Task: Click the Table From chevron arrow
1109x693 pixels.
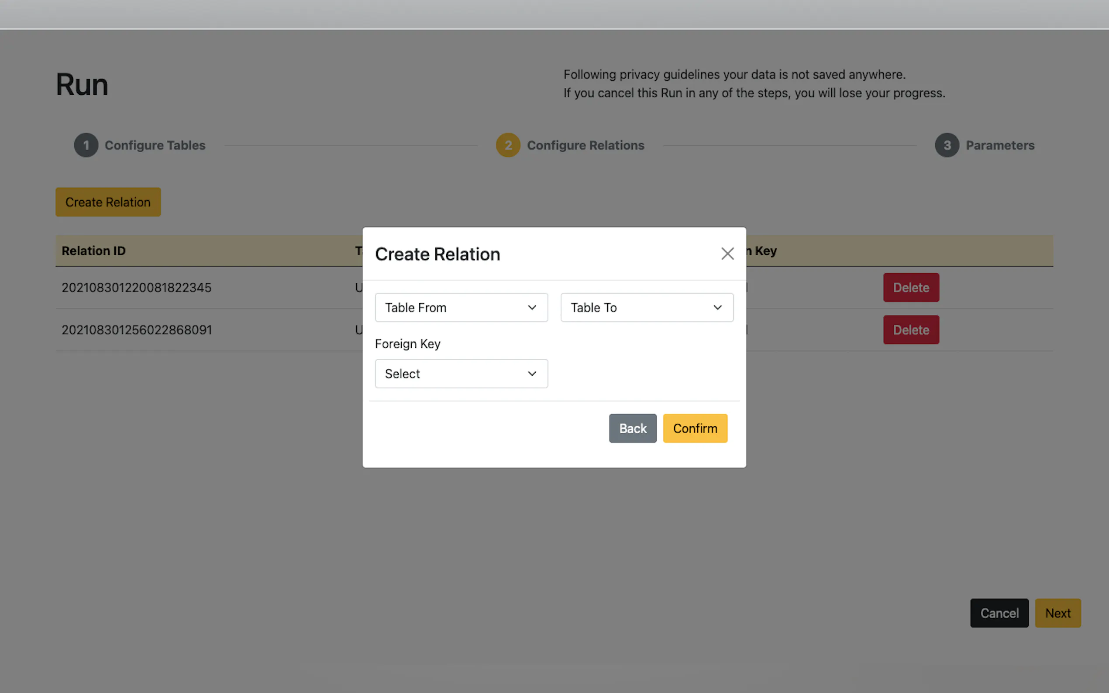Action: point(532,308)
